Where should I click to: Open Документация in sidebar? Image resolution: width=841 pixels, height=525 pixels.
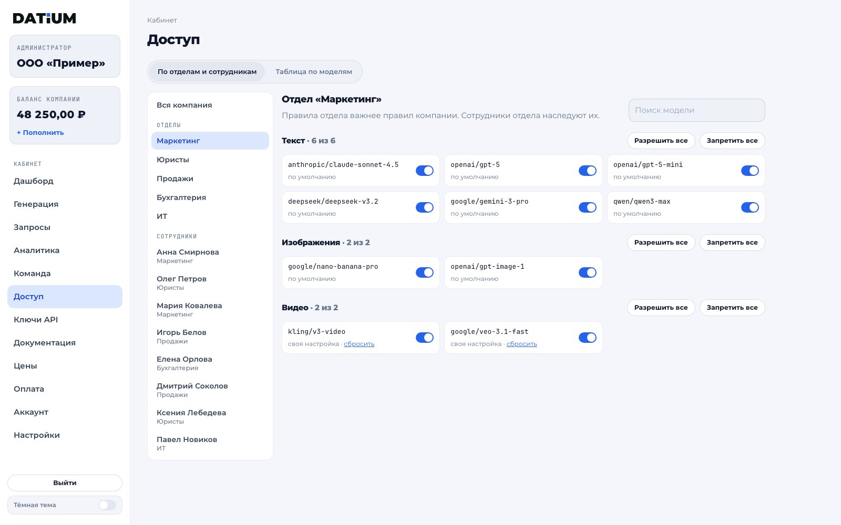[x=65, y=343]
